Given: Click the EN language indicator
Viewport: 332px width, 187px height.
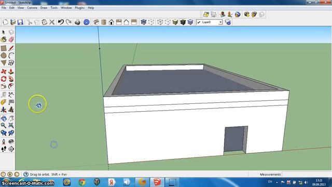Looking at the screenshot, I should coord(270,182).
